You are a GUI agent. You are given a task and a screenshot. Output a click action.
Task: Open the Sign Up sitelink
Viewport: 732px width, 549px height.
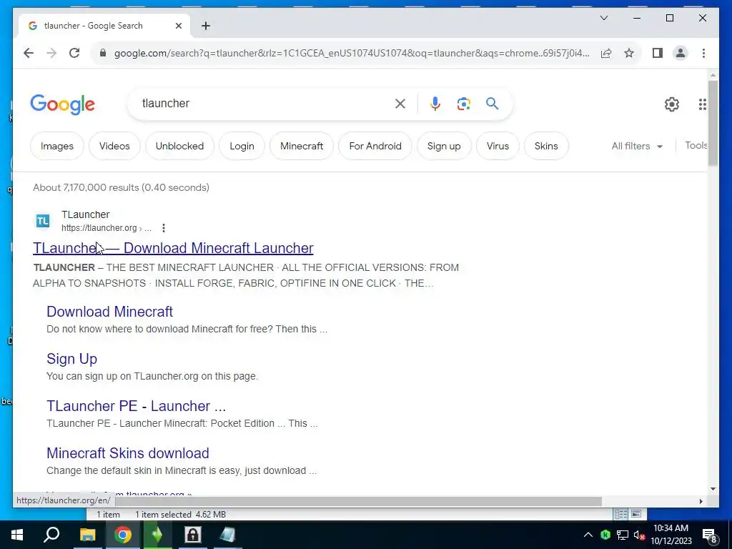pos(72,359)
